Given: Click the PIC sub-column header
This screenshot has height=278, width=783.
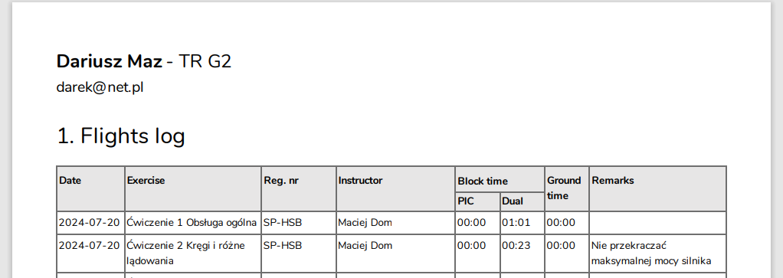Looking at the screenshot, I should pos(477,201).
